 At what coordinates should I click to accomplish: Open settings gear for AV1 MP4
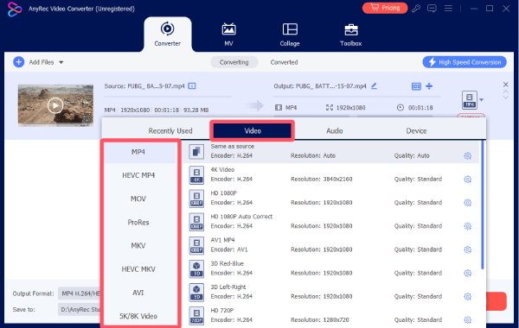point(467,249)
